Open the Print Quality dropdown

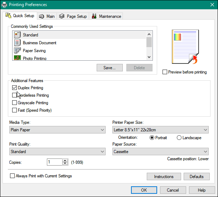tap(57, 151)
